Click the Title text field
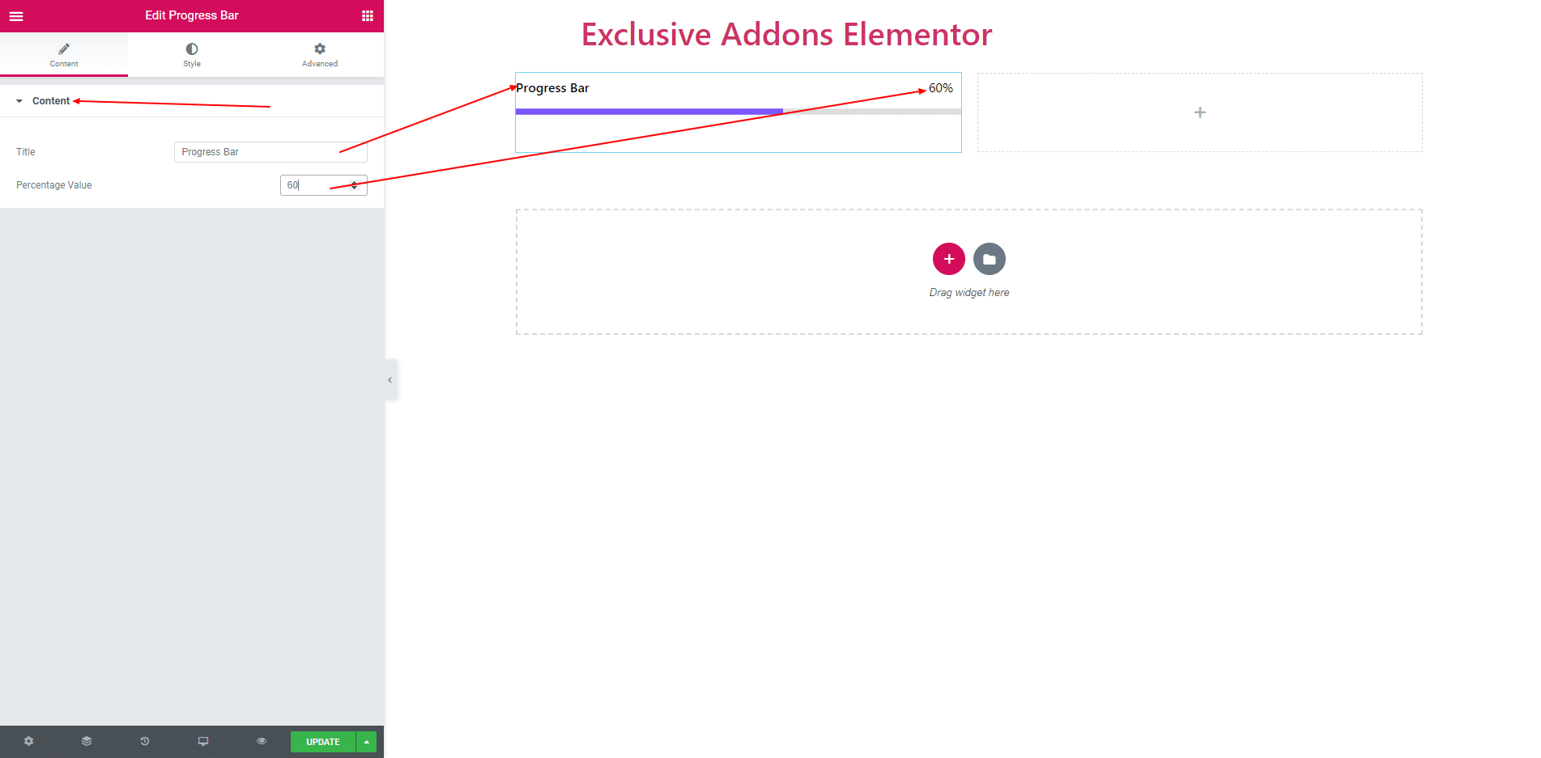This screenshot has width=1541, height=758. [270, 152]
